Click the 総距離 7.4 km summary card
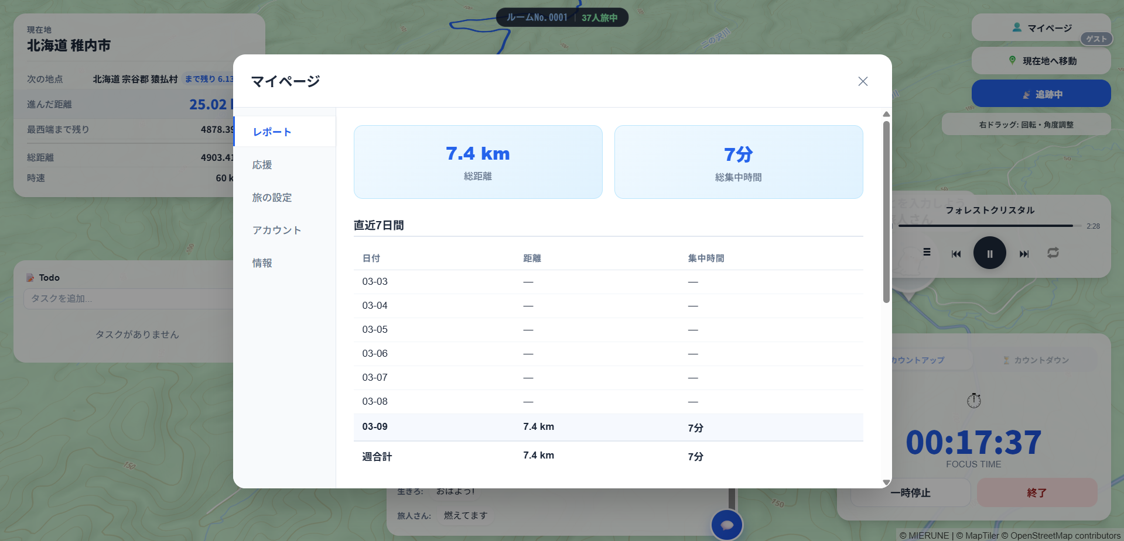The height and width of the screenshot is (541, 1124). (x=478, y=162)
